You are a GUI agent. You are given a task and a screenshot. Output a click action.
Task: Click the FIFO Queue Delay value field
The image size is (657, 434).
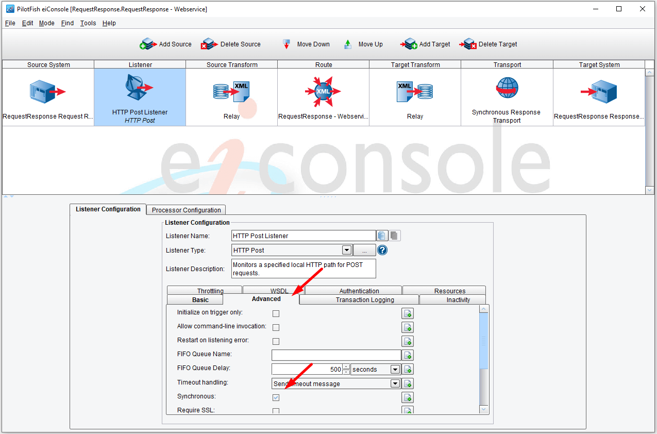tap(307, 370)
